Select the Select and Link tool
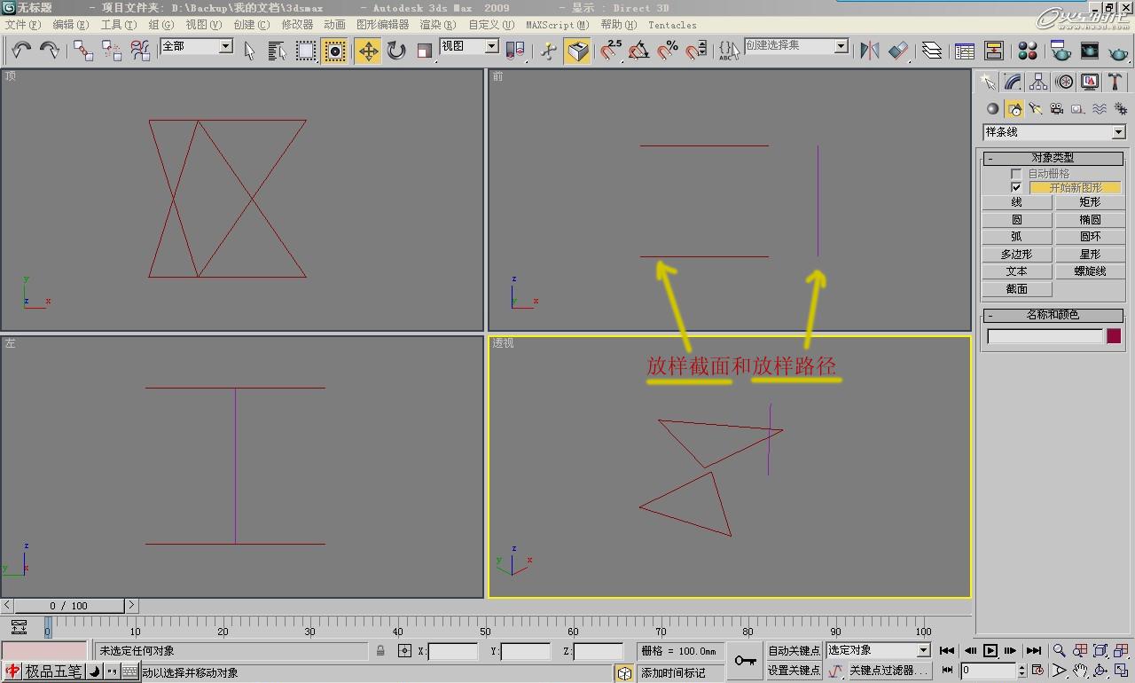 (x=83, y=51)
